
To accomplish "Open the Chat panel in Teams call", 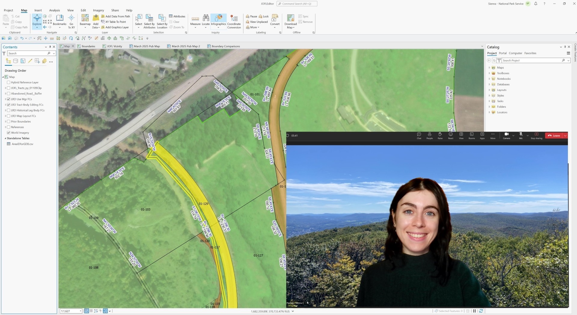I will tap(419, 136).
